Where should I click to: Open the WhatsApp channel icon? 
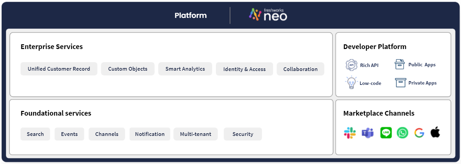(x=402, y=133)
